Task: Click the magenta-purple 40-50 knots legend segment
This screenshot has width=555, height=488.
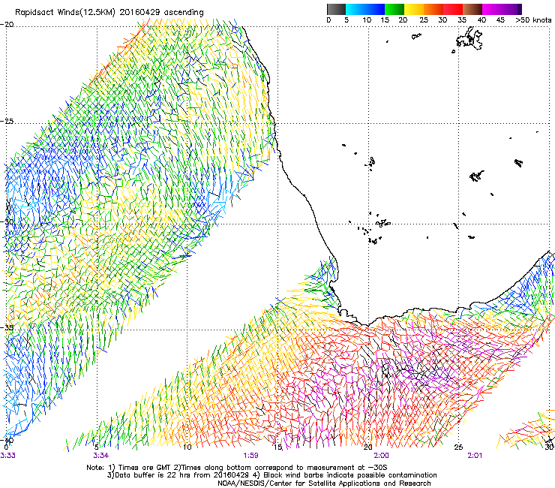Action: [502, 9]
